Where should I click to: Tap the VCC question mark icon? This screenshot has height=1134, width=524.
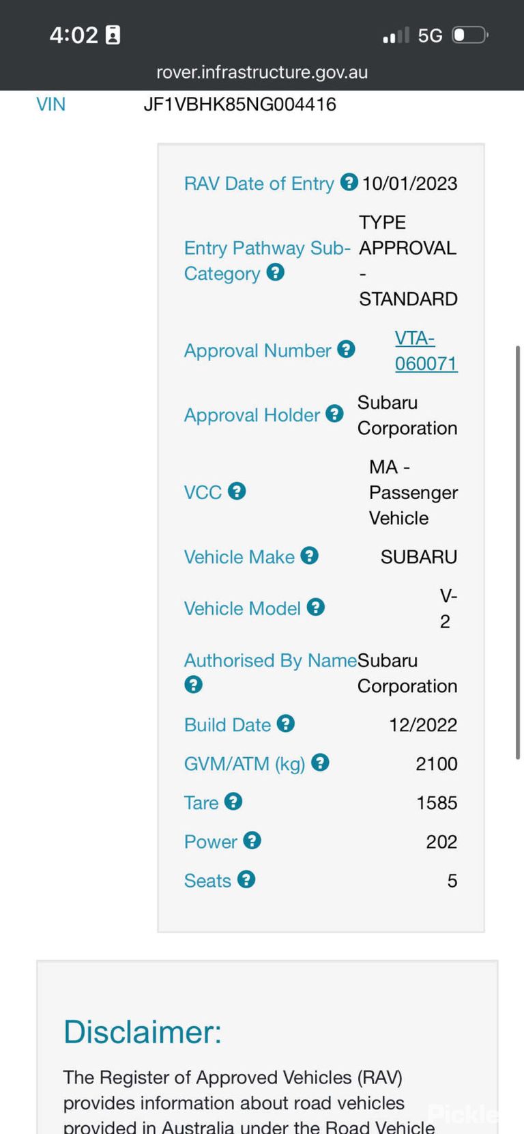pos(237,491)
